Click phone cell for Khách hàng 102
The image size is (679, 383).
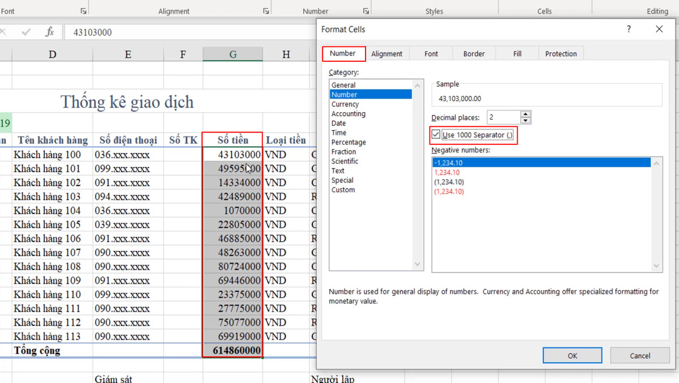coord(128,182)
